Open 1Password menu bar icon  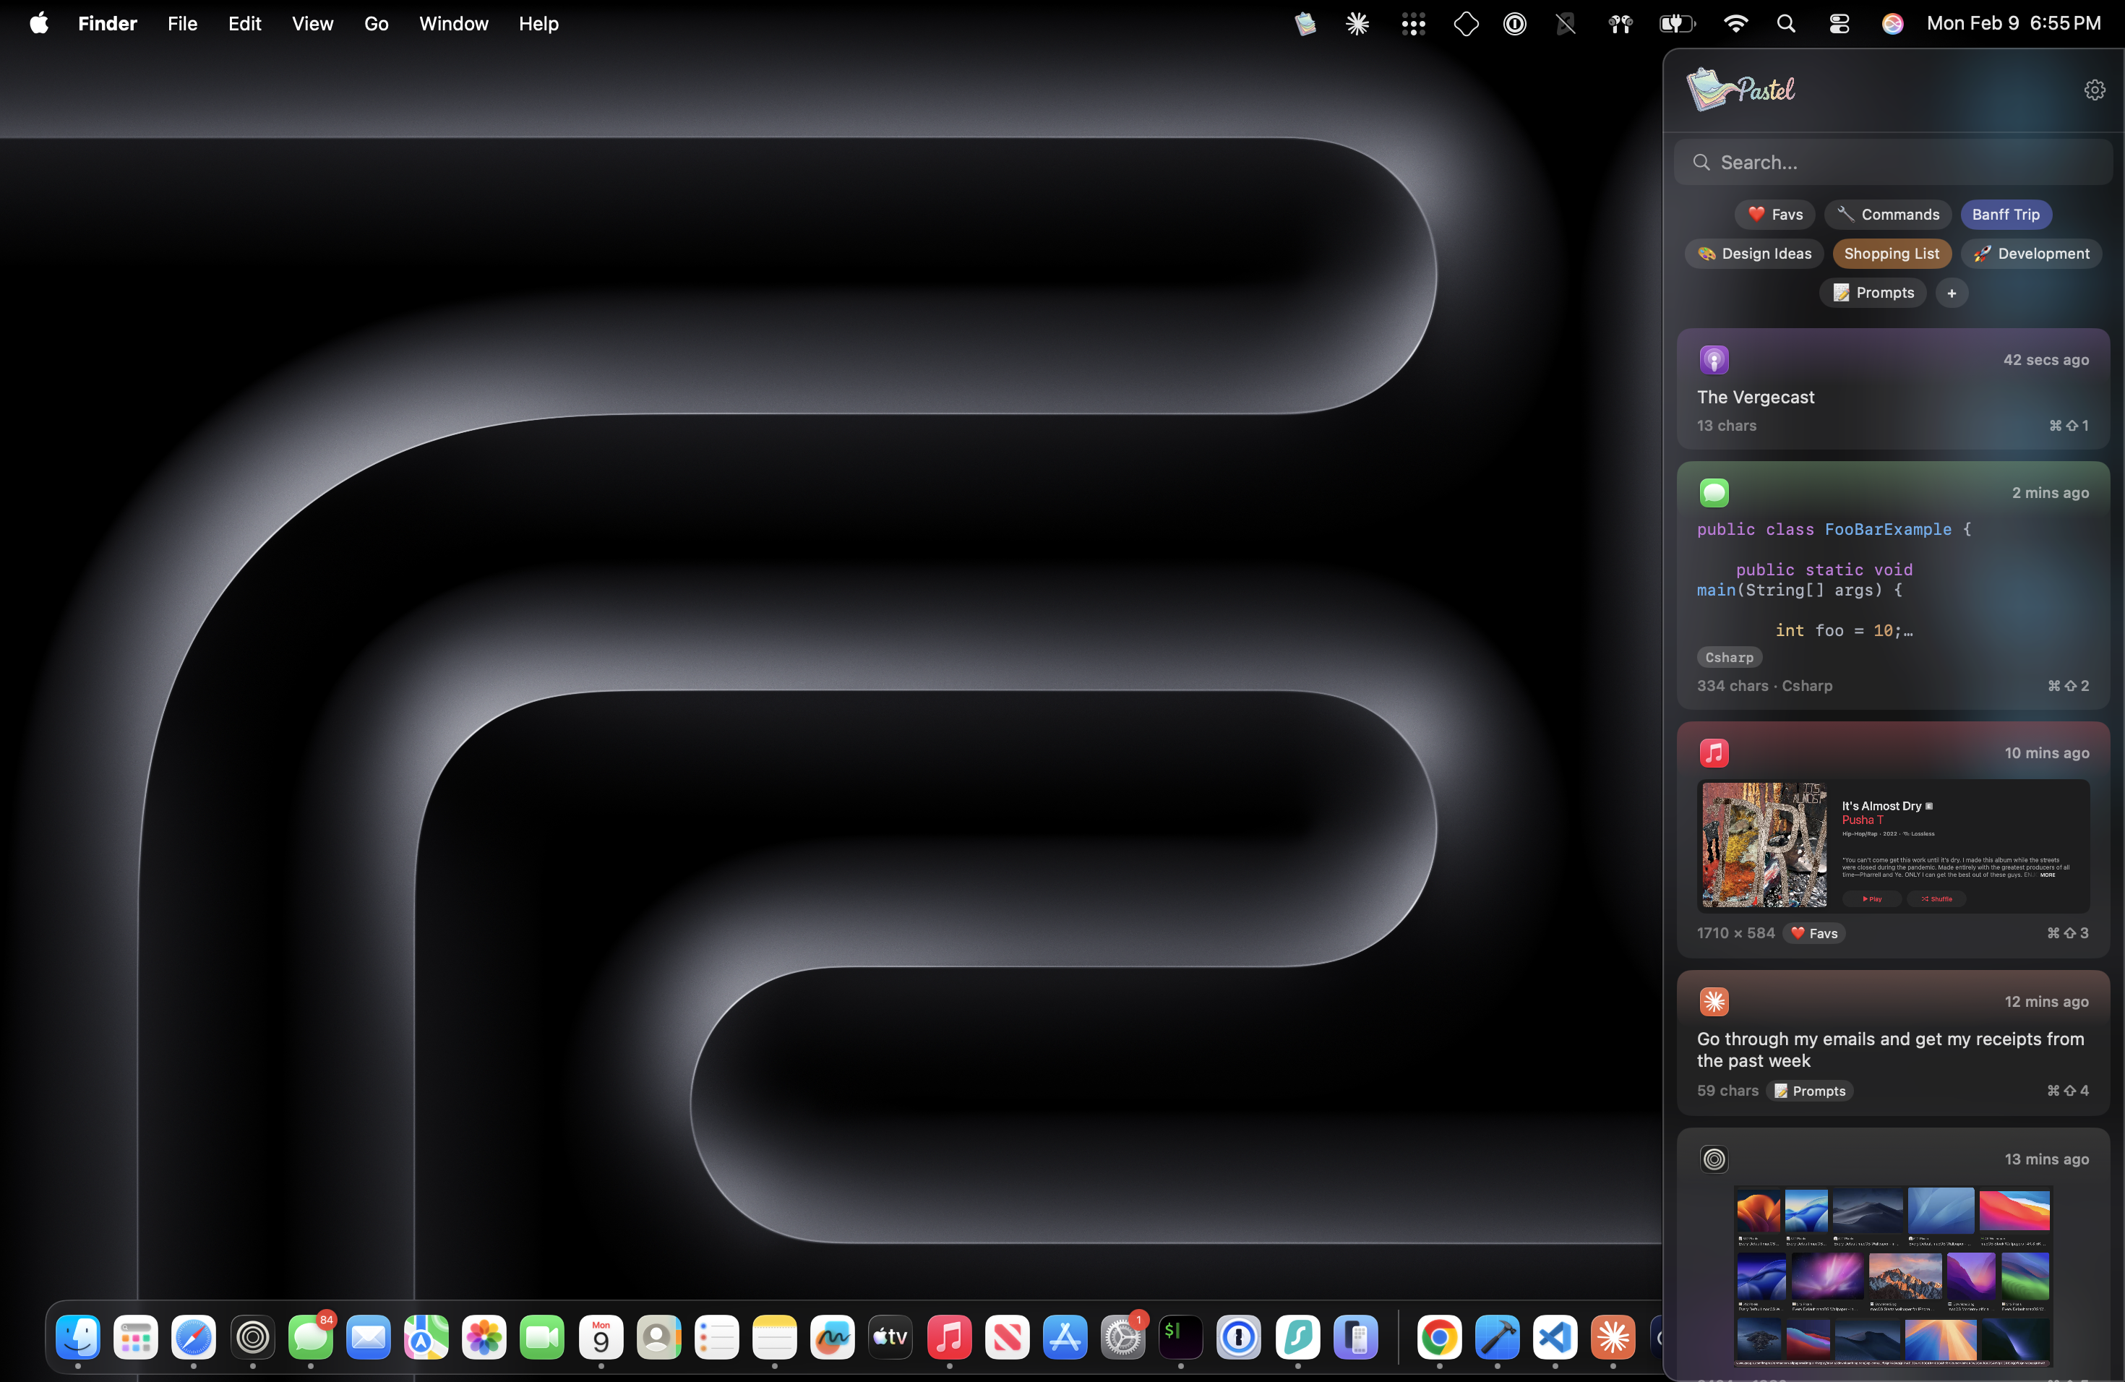tap(1514, 24)
